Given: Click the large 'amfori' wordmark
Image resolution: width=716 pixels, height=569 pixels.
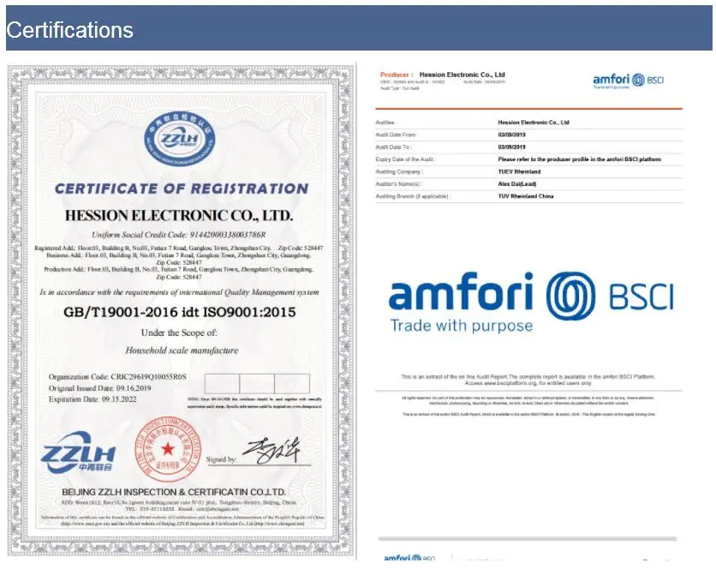Looking at the screenshot, I should pyautogui.click(x=461, y=291).
